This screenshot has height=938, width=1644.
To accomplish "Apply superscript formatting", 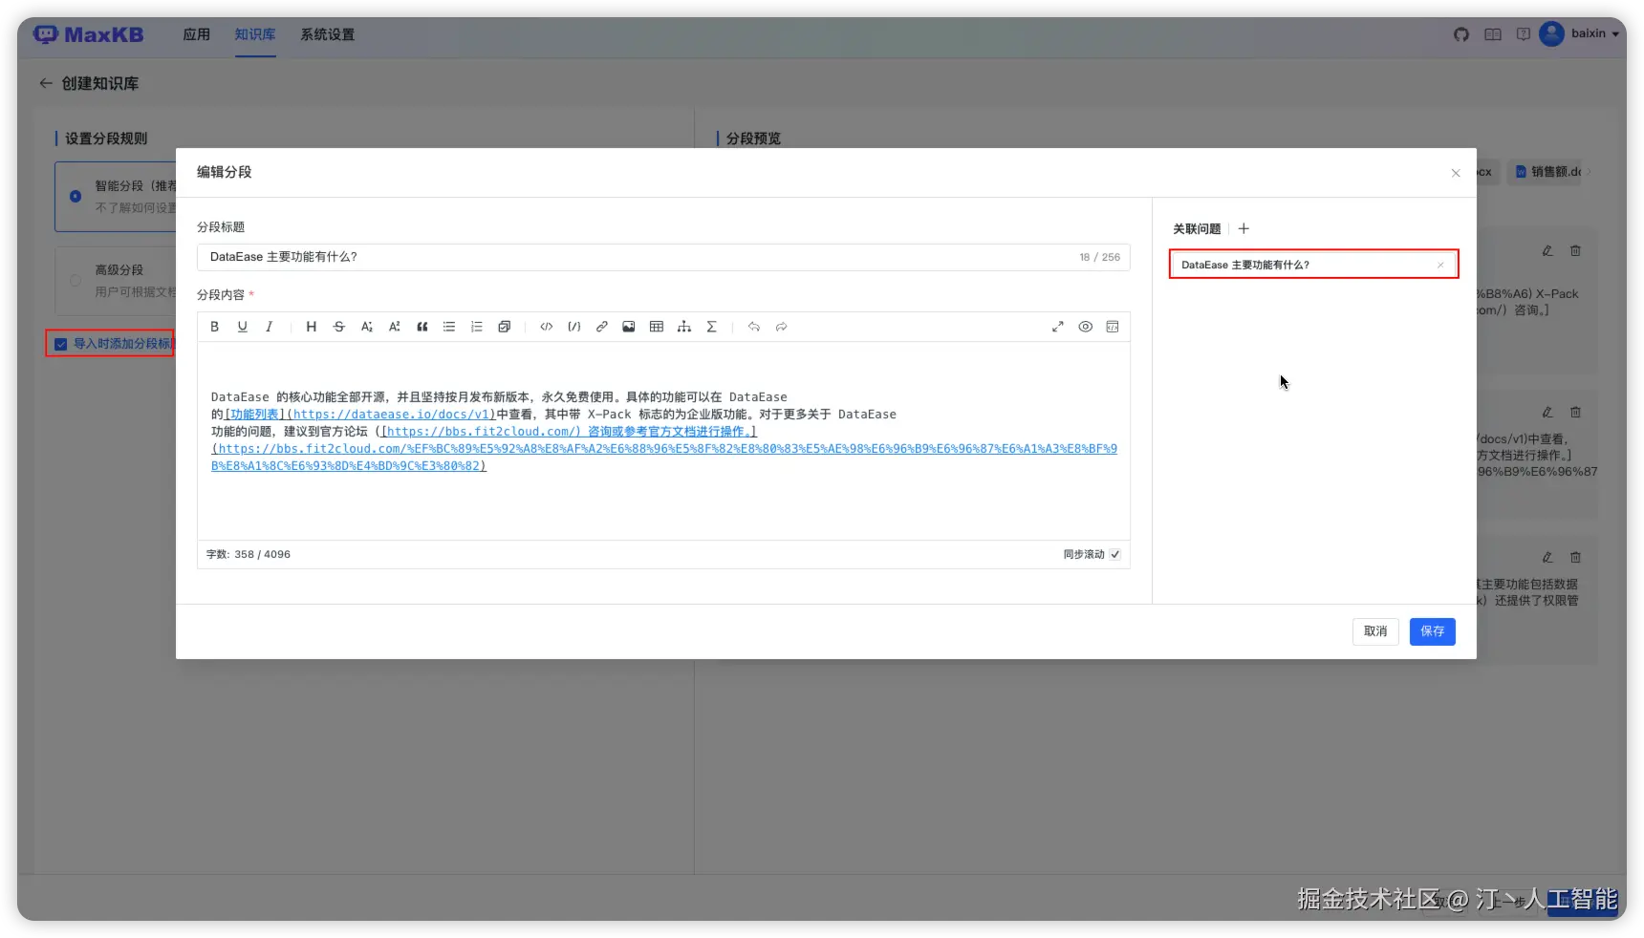I will (394, 327).
